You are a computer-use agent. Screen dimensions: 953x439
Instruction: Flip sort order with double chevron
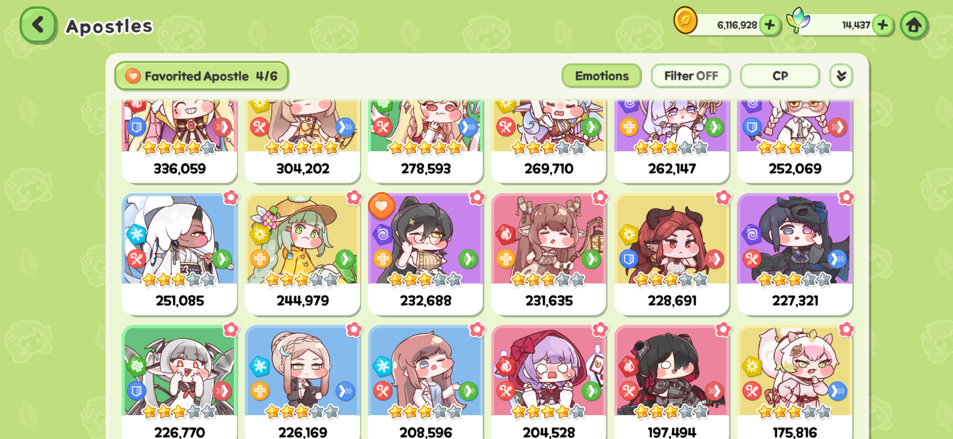pos(841,76)
